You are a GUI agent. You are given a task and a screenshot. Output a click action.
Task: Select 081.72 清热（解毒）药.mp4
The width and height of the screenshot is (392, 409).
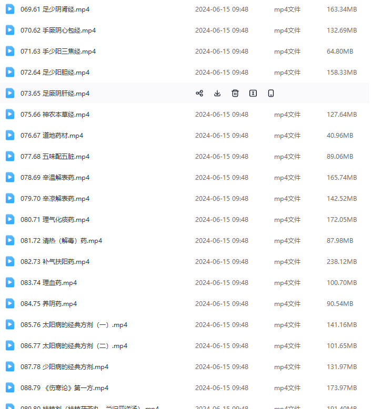click(61, 241)
